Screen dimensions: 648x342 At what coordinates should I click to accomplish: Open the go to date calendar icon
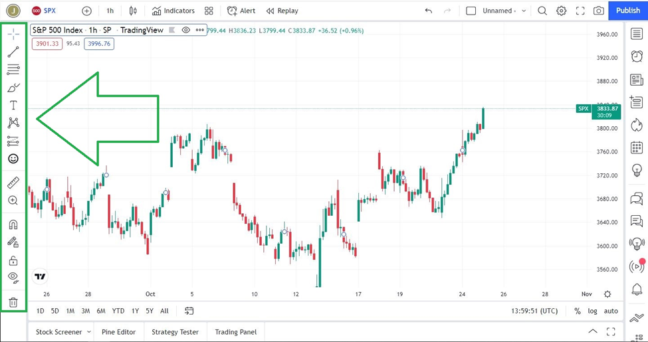click(x=189, y=311)
